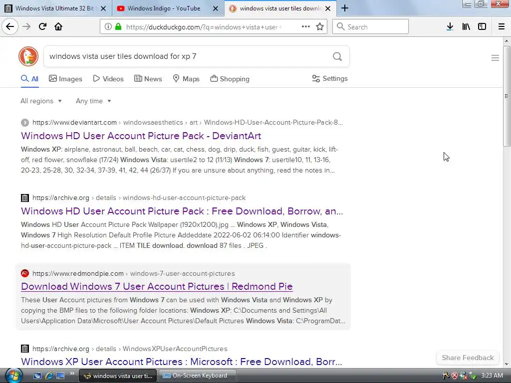
Task: Click the DuckDuckGo duck logo
Action: pyautogui.click(x=28, y=56)
